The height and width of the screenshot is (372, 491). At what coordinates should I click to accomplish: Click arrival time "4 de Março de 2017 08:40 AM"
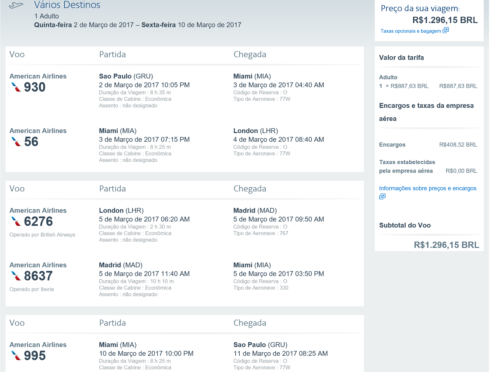pyautogui.click(x=279, y=139)
